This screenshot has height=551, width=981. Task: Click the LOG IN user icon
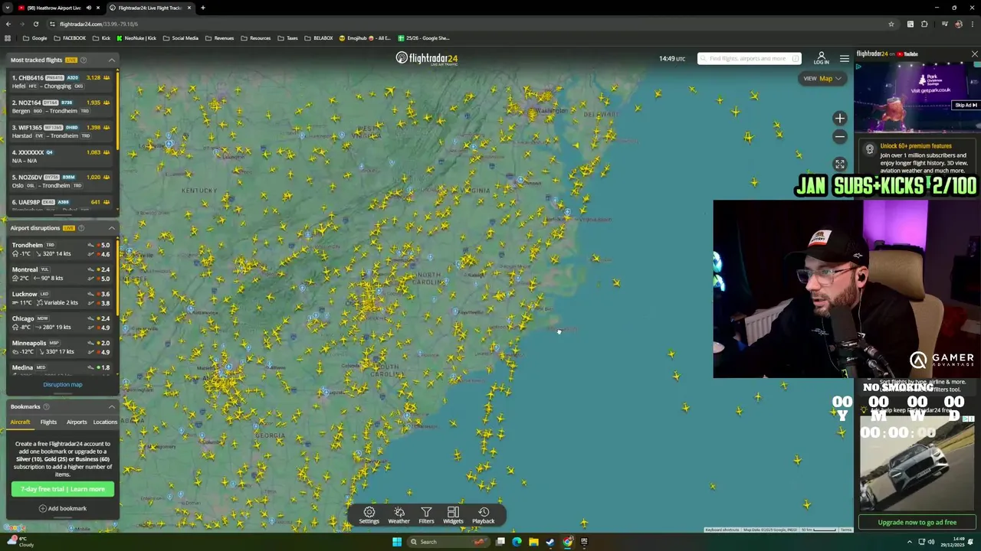pos(821,58)
